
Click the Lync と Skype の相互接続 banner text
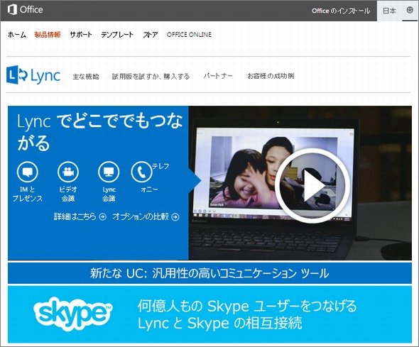point(220,324)
